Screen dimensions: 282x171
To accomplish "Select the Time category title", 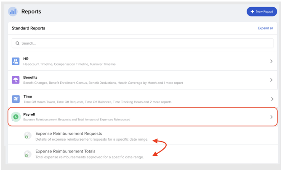I will click(x=28, y=96).
